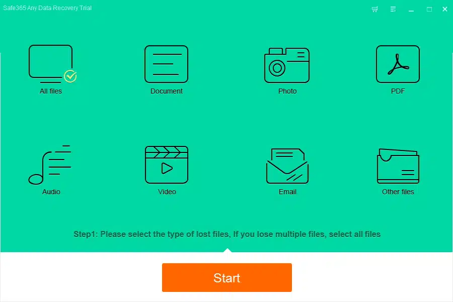Open the shopping cart purchase icon
Screen dimensions: 453x302
pyautogui.click(x=374, y=9)
